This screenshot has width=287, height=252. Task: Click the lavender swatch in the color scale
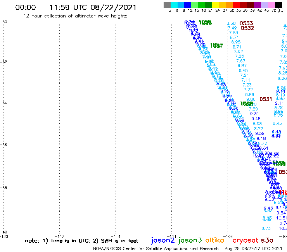pyautogui.click(x=264, y=5)
